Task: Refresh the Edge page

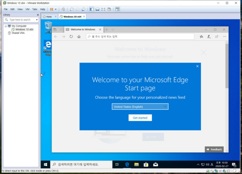Action: point(71,37)
